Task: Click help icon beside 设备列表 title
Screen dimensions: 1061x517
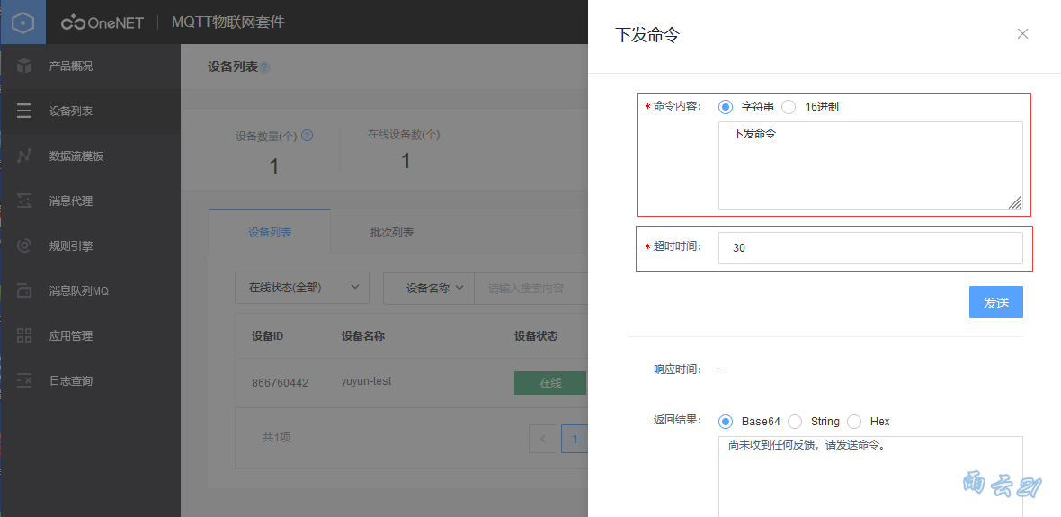Action: (x=264, y=67)
